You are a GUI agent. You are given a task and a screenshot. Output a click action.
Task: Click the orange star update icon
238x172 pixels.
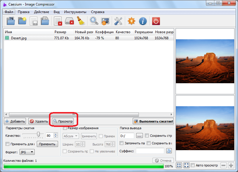131,21
